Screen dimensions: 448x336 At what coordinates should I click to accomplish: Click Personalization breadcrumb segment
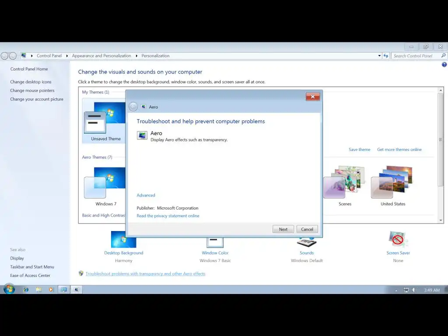click(155, 56)
